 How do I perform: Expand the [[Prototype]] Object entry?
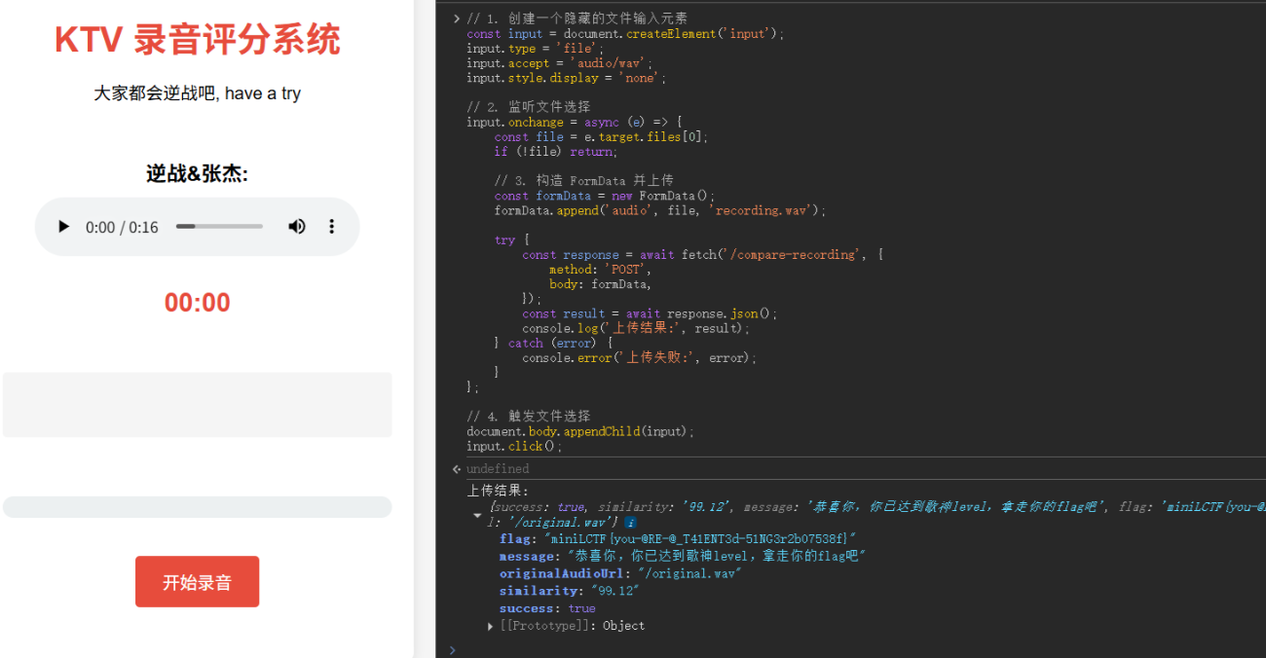pyautogui.click(x=491, y=627)
